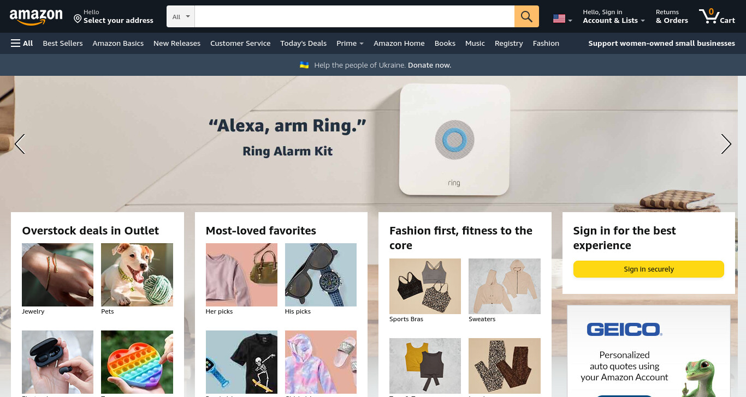The height and width of the screenshot is (397, 746).
Task: Open Returns & Orders
Action: point(672,16)
